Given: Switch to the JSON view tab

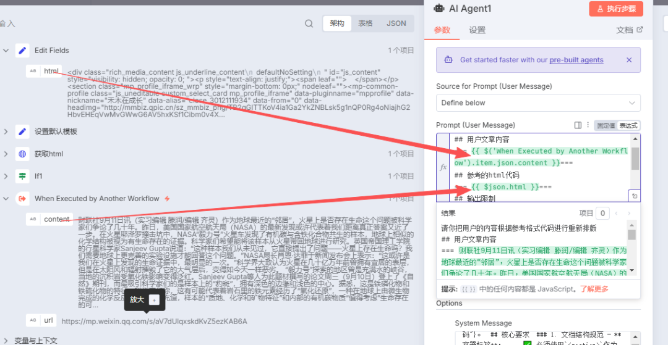Looking at the screenshot, I should pyautogui.click(x=396, y=23).
